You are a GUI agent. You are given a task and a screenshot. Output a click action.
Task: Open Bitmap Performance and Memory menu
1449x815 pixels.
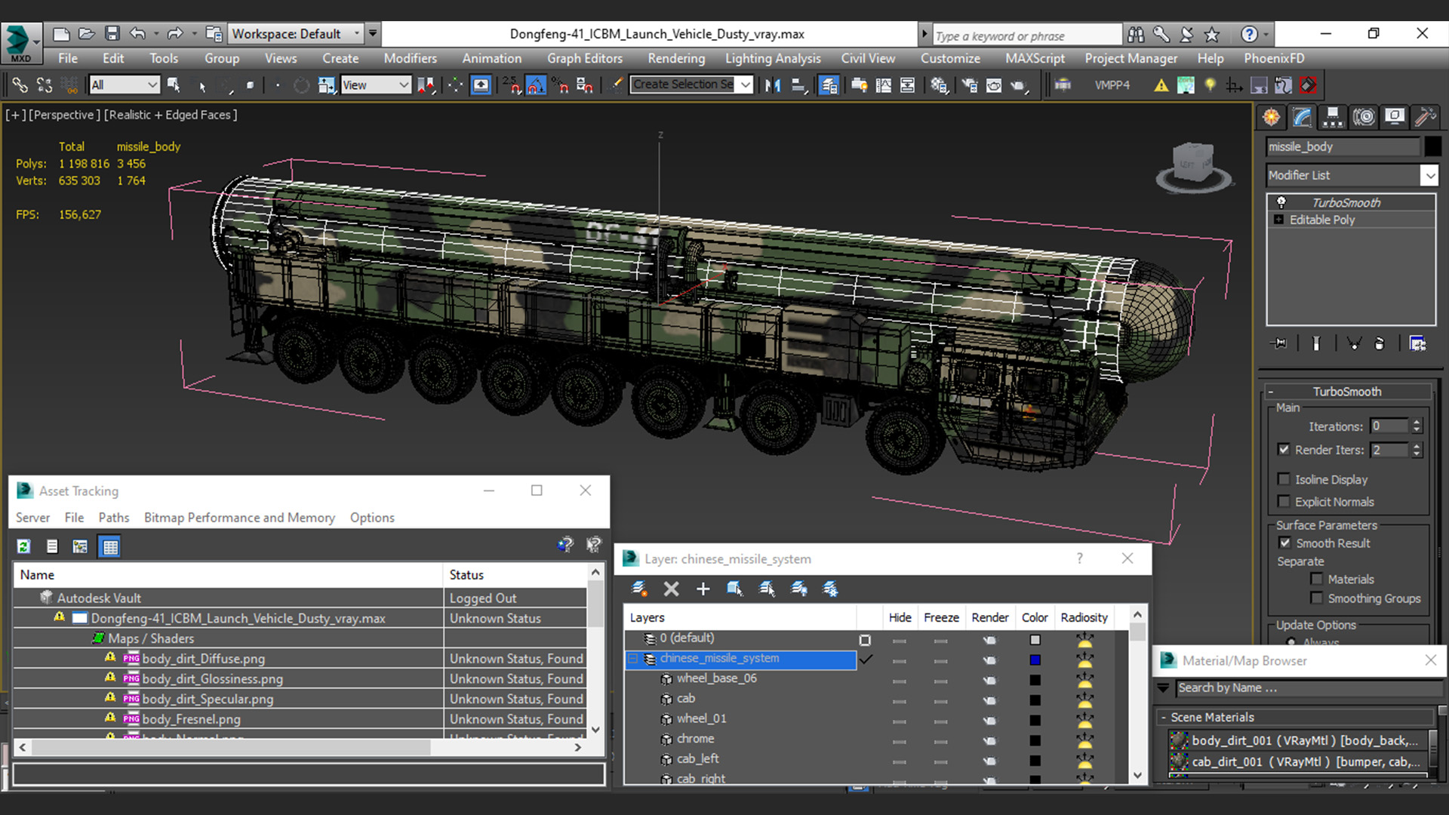point(239,518)
